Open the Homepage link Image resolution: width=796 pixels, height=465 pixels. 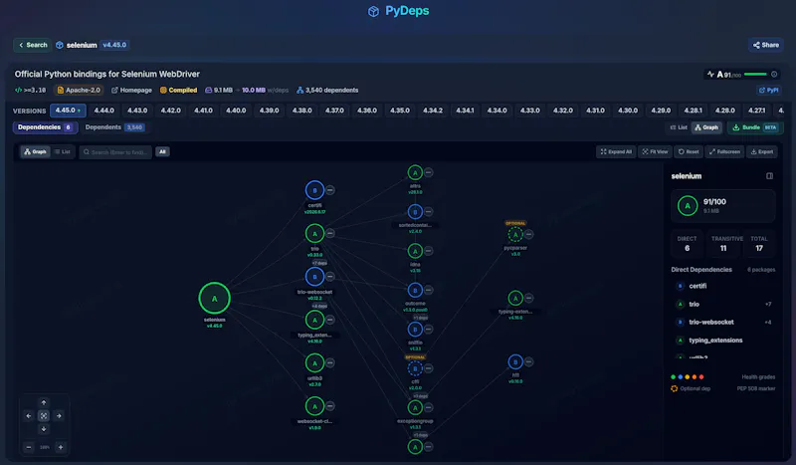click(131, 90)
